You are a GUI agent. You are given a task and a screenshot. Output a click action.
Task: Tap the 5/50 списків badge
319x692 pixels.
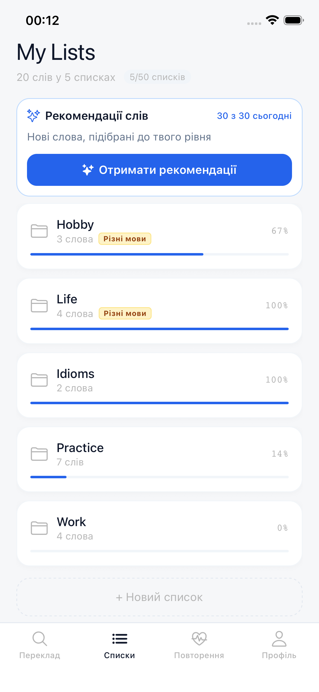157,77
